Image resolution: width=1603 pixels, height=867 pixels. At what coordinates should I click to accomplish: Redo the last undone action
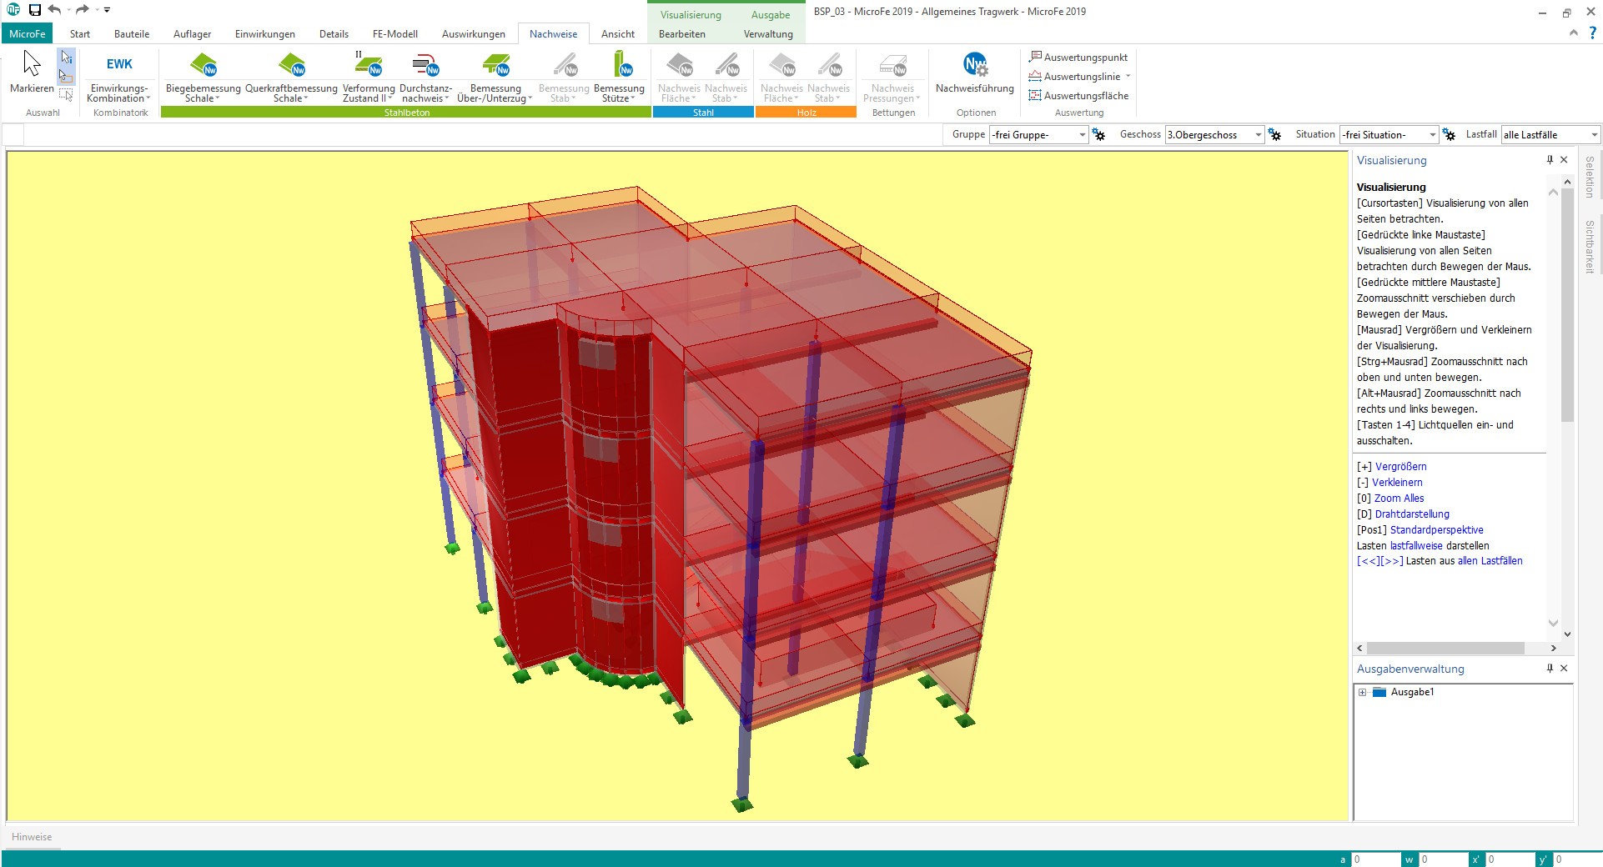click(82, 10)
